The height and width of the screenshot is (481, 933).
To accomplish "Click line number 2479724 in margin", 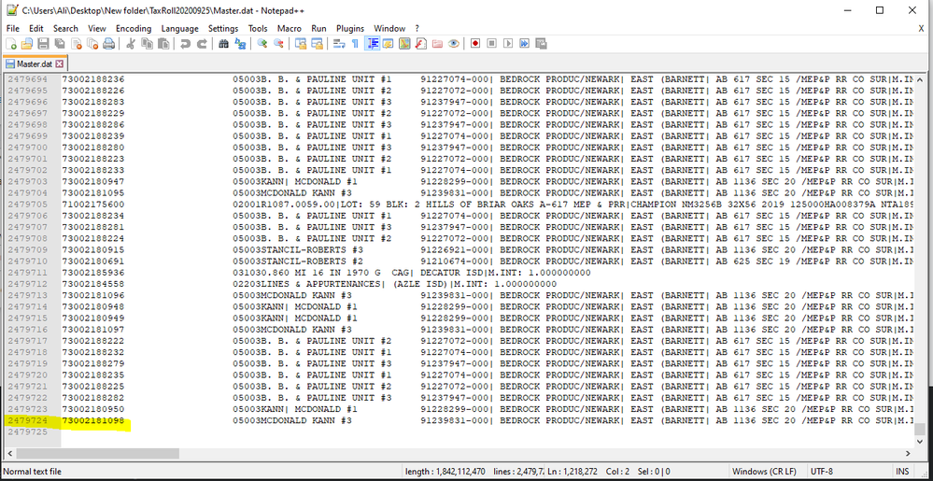I will tap(27, 421).
